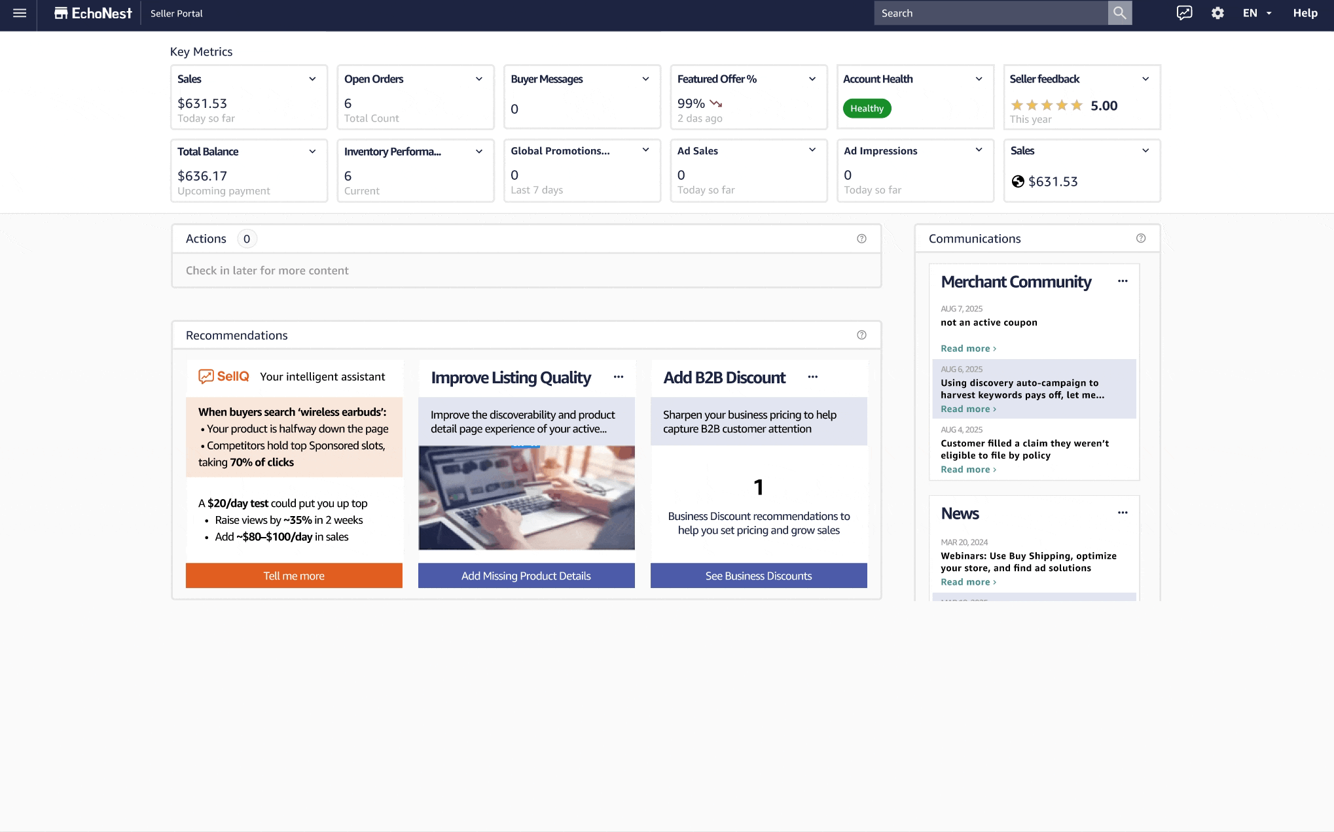The image size is (1334, 832).
Task: Open News card more options ellipsis
Action: (1123, 513)
